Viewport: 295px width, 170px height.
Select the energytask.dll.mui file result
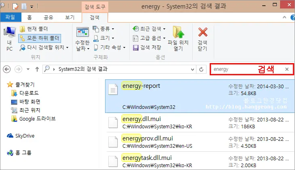click(200, 161)
